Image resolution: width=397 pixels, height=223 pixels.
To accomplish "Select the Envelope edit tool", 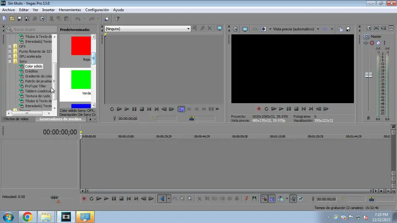I will [x=175, y=199].
